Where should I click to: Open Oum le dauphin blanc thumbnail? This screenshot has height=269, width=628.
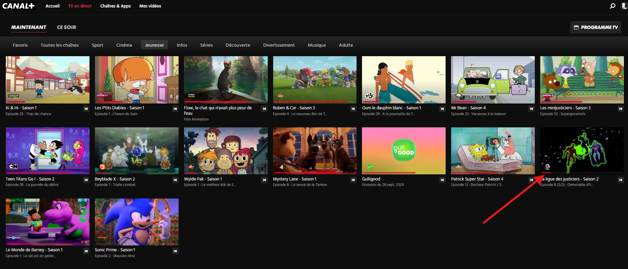[404, 80]
